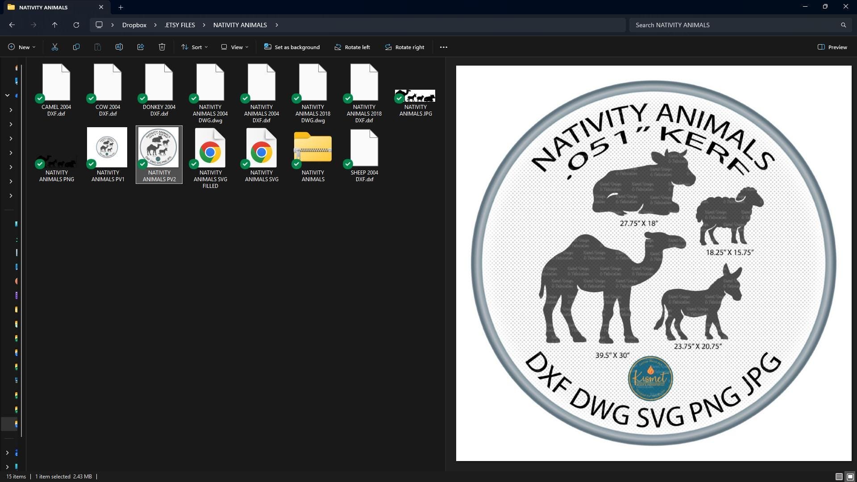Image resolution: width=857 pixels, height=482 pixels.
Task: Open the Sort dropdown
Action: (x=194, y=47)
